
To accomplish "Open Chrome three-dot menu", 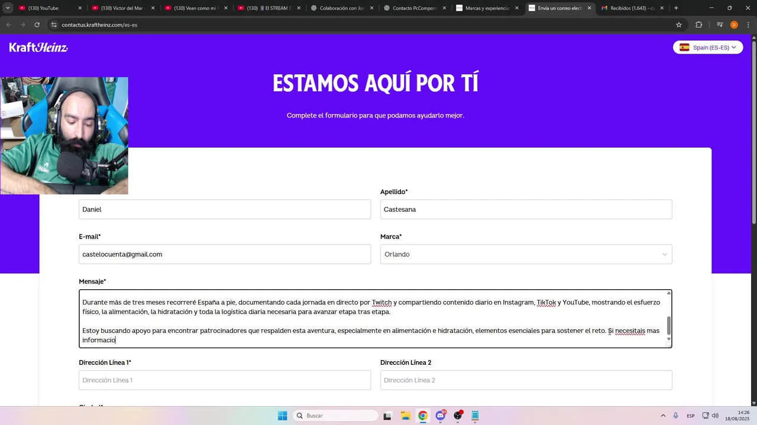I will coord(748,25).
